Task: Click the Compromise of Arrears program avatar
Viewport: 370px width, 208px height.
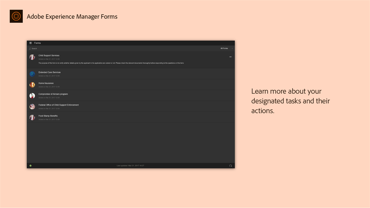Action: click(x=32, y=96)
